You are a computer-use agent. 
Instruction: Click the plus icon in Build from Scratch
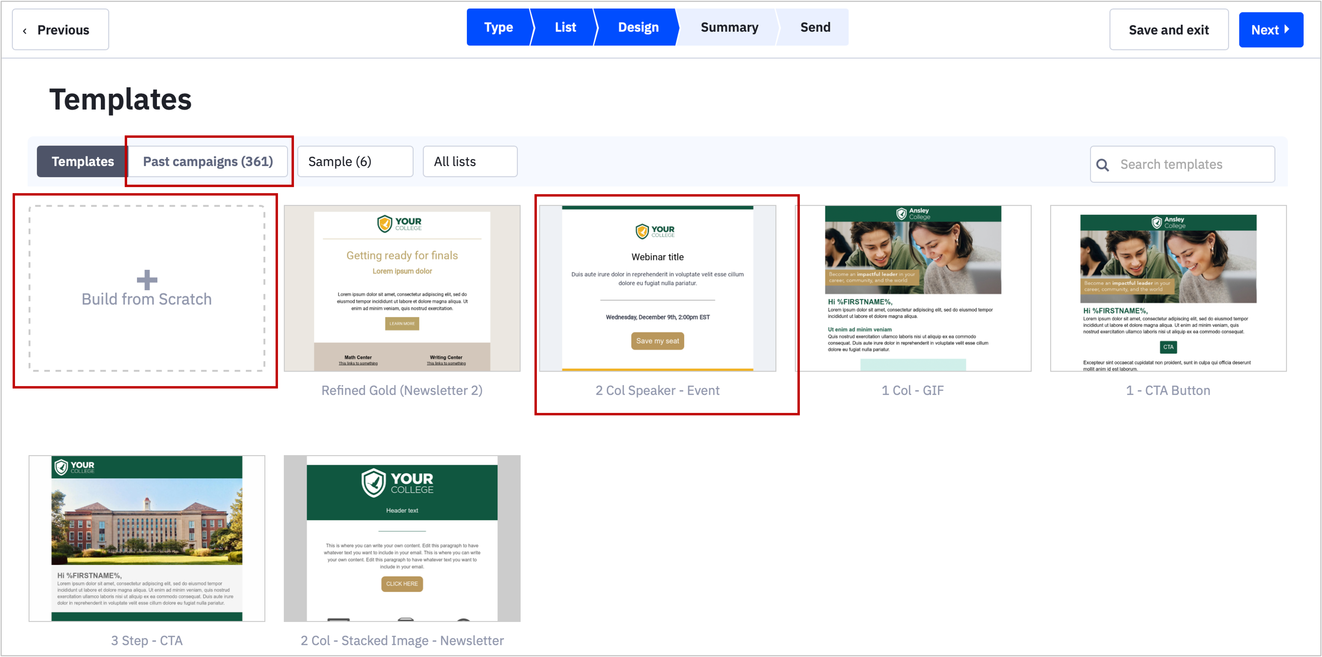click(x=147, y=280)
